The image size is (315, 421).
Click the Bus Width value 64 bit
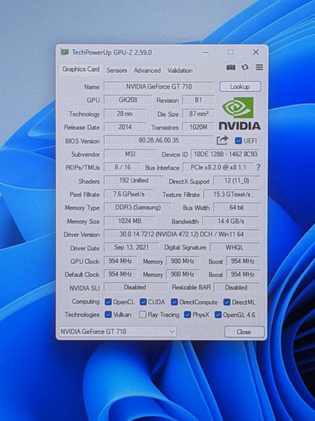pos(236,207)
